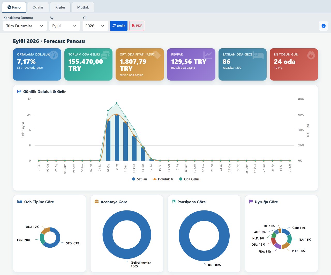Click the 'GBR: 17%' nationality label
331x275 pixels.
click(299, 228)
